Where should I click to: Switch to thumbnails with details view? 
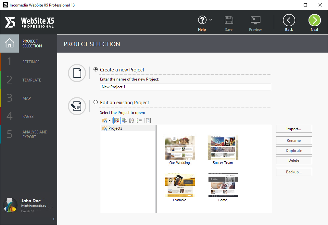click(124, 121)
